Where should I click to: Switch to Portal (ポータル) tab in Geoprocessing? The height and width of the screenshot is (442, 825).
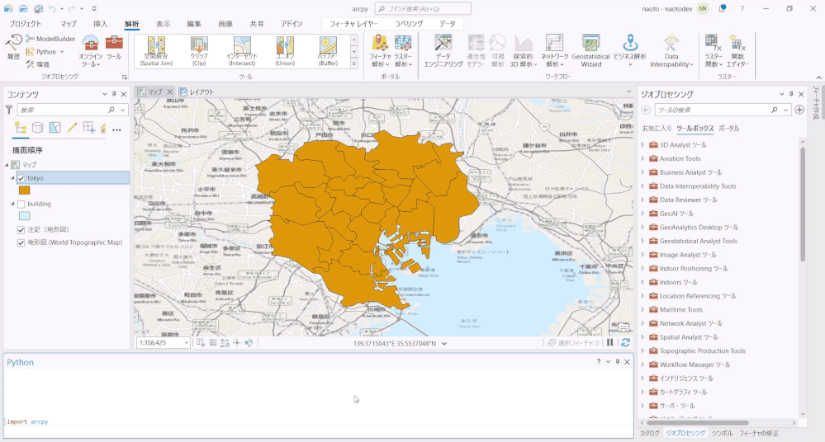coord(728,129)
